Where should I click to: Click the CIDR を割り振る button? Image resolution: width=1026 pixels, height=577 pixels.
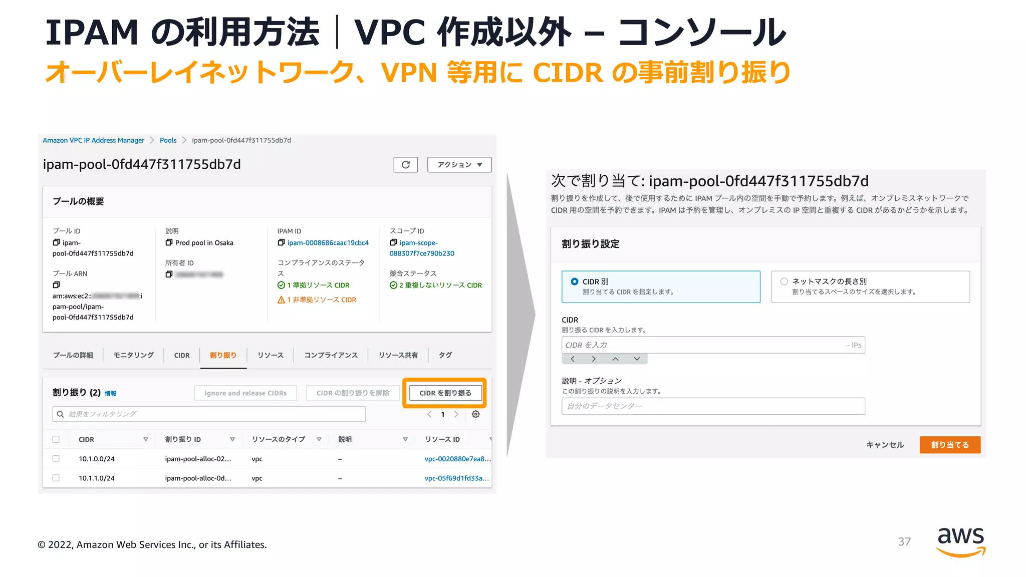point(445,393)
